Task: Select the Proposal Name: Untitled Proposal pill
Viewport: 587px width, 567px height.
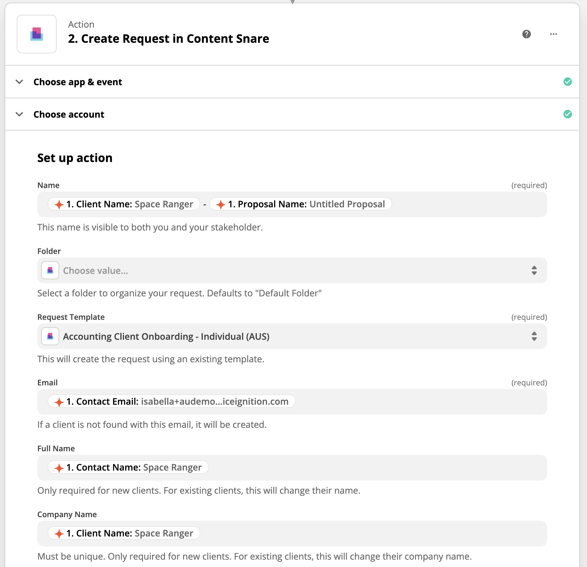Action: 301,204
